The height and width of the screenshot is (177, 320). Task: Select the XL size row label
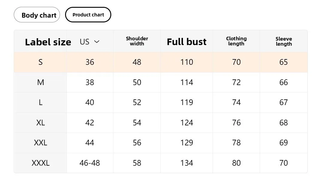click(40, 123)
